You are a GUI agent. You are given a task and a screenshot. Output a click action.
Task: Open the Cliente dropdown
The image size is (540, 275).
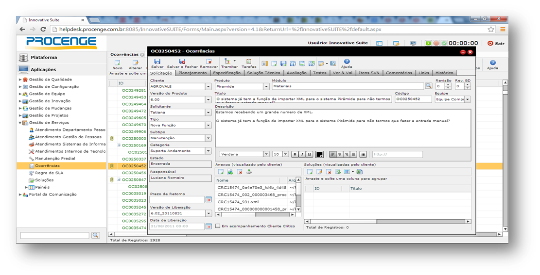[209, 87]
